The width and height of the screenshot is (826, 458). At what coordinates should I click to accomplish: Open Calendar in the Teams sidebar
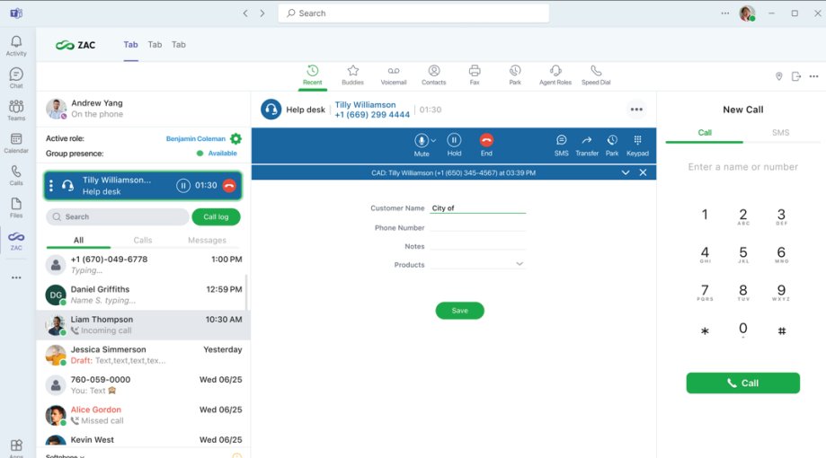tap(16, 143)
